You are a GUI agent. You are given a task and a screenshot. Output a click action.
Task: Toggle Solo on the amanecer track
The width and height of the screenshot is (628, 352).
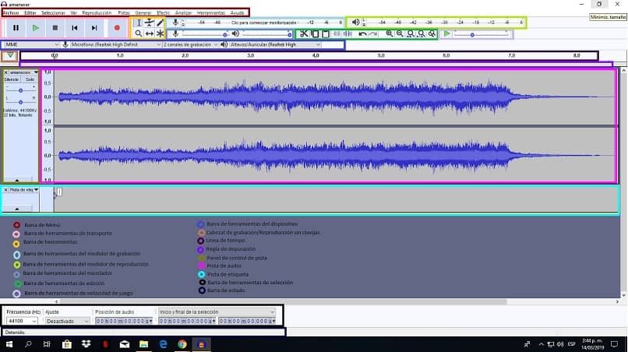click(x=30, y=79)
